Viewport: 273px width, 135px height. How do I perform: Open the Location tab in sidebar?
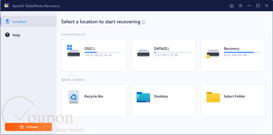click(28, 22)
